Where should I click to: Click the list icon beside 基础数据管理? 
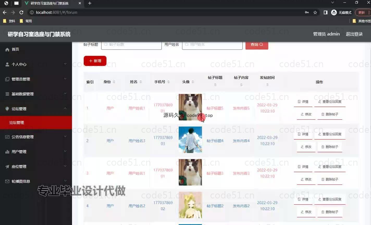7,94
